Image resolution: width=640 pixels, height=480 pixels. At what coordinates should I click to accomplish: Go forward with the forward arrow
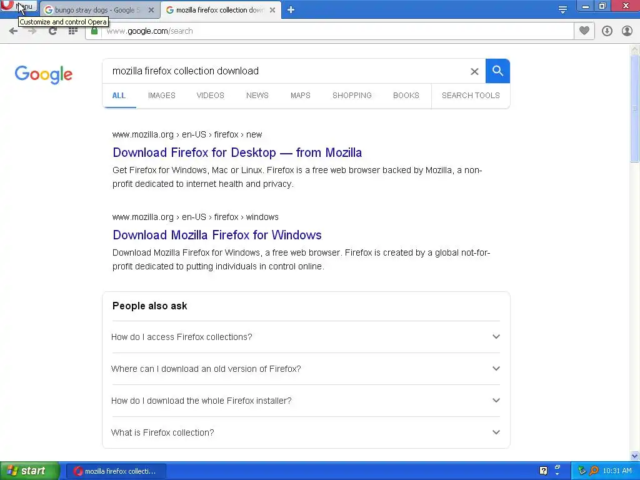pyautogui.click(x=32, y=31)
